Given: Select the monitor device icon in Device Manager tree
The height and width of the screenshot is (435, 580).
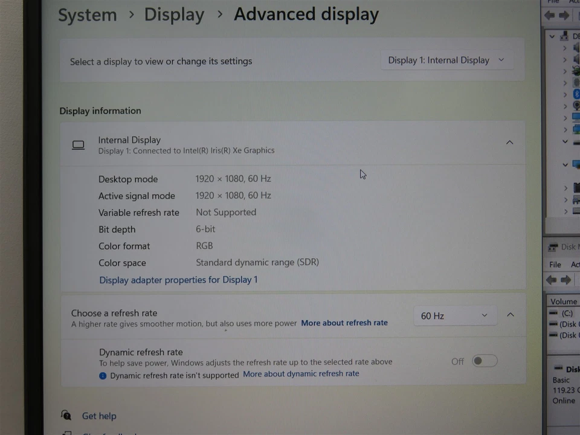Looking at the screenshot, I should pos(576,164).
